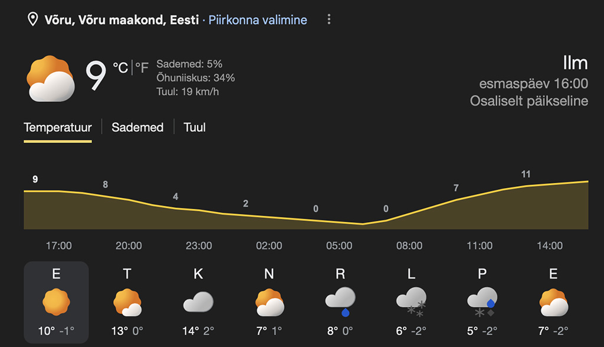Click the location pin icon

[x=34, y=20]
